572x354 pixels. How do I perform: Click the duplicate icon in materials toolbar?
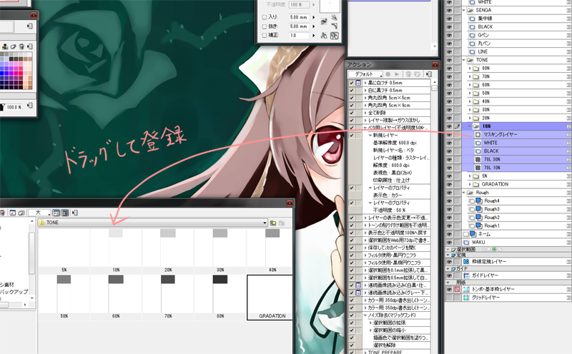pos(21,213)
